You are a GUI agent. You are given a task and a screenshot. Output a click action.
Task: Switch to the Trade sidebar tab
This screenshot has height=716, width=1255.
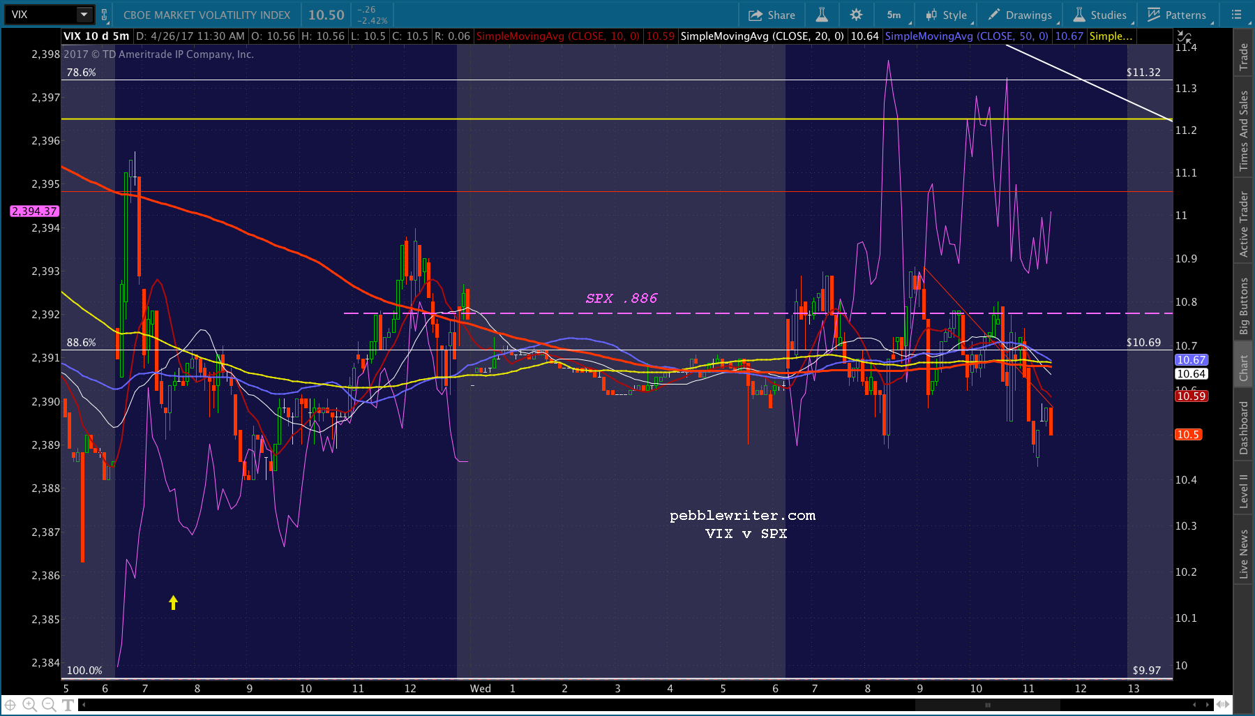tap(1243, 57)
